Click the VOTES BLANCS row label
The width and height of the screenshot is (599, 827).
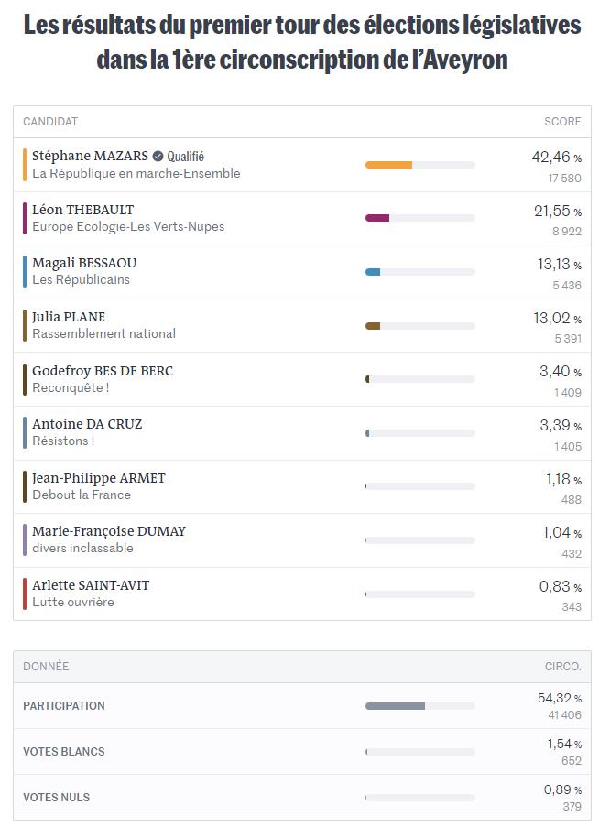(x=64, y=752)
